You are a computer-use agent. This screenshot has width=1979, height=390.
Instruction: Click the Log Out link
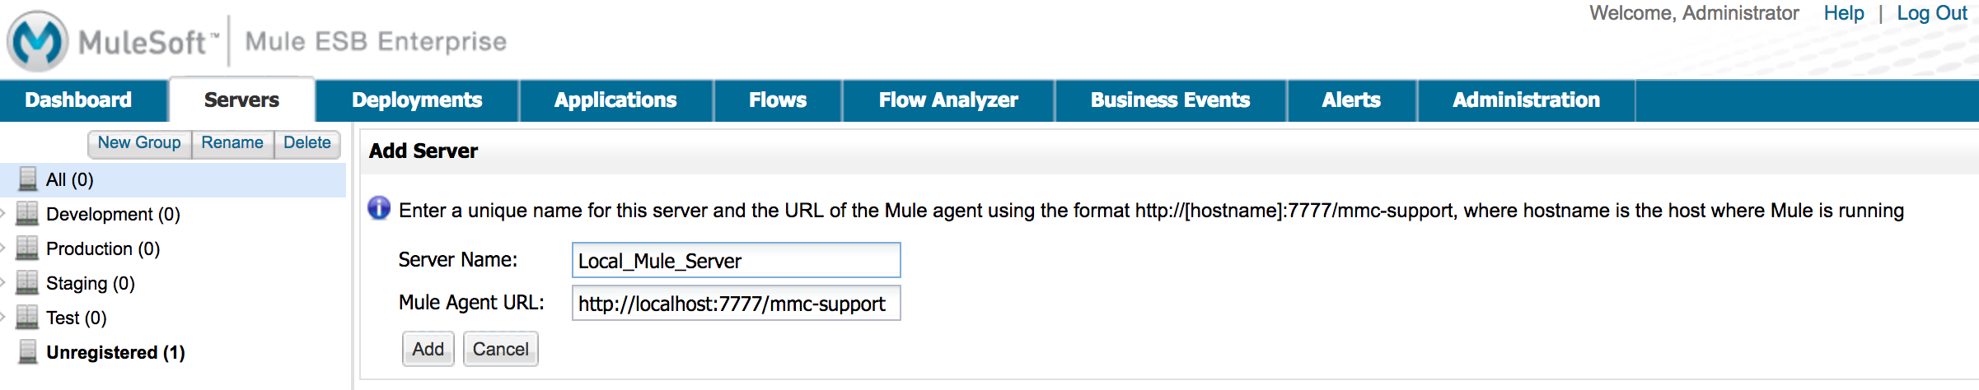click(1931, 14)
